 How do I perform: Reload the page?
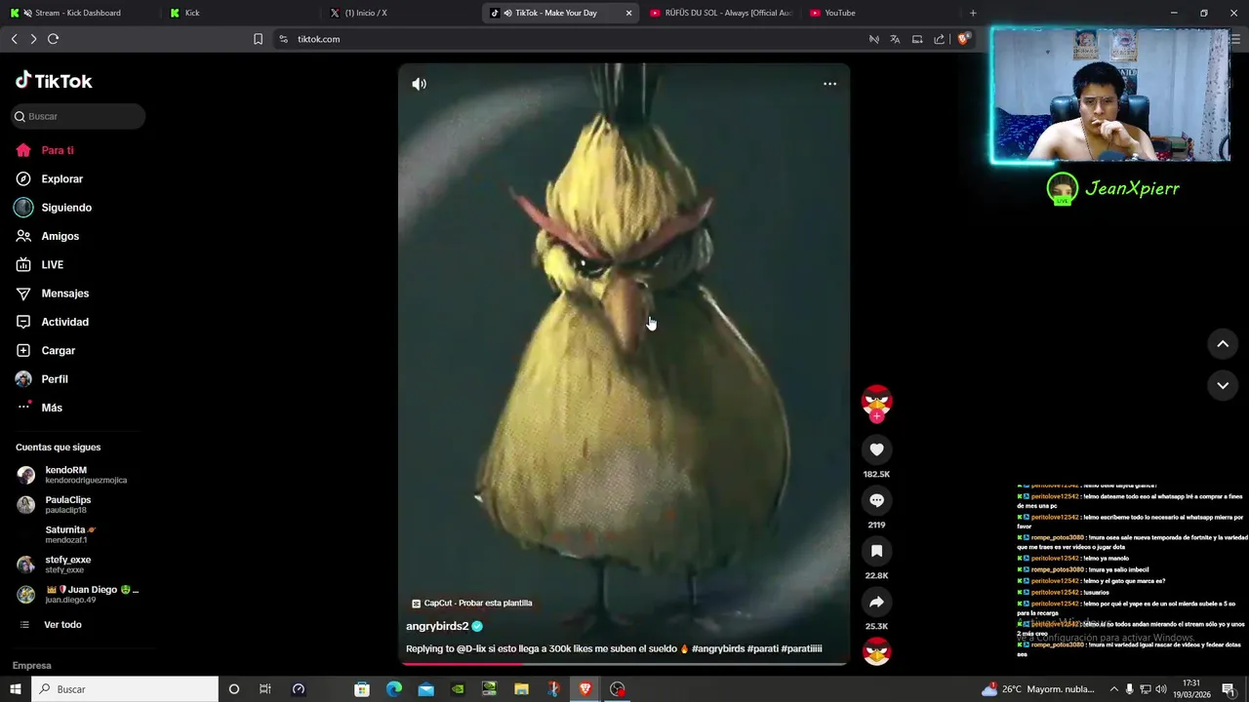[53, 39]
